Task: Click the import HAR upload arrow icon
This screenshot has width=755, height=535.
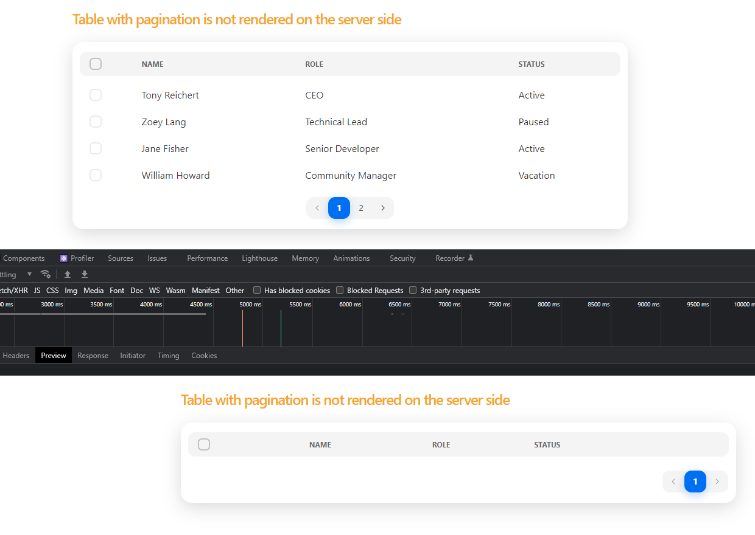Action: (68, 274)
